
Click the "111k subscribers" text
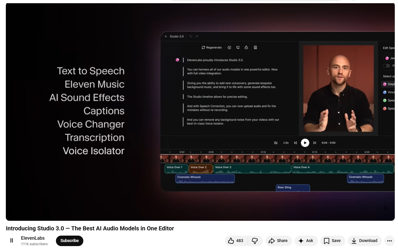[x=34, y=244]
